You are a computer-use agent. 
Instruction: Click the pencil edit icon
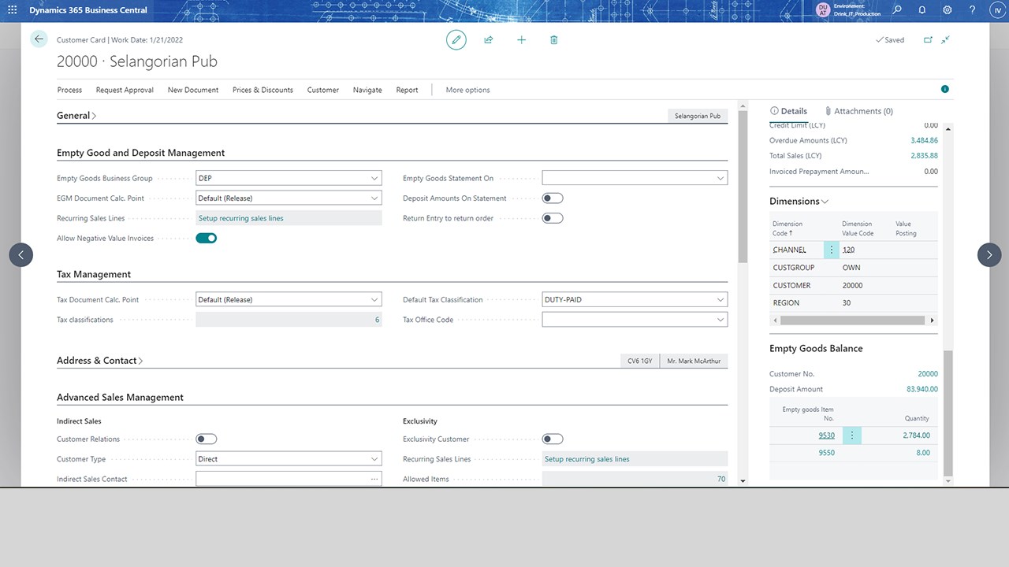coord(456,40)
